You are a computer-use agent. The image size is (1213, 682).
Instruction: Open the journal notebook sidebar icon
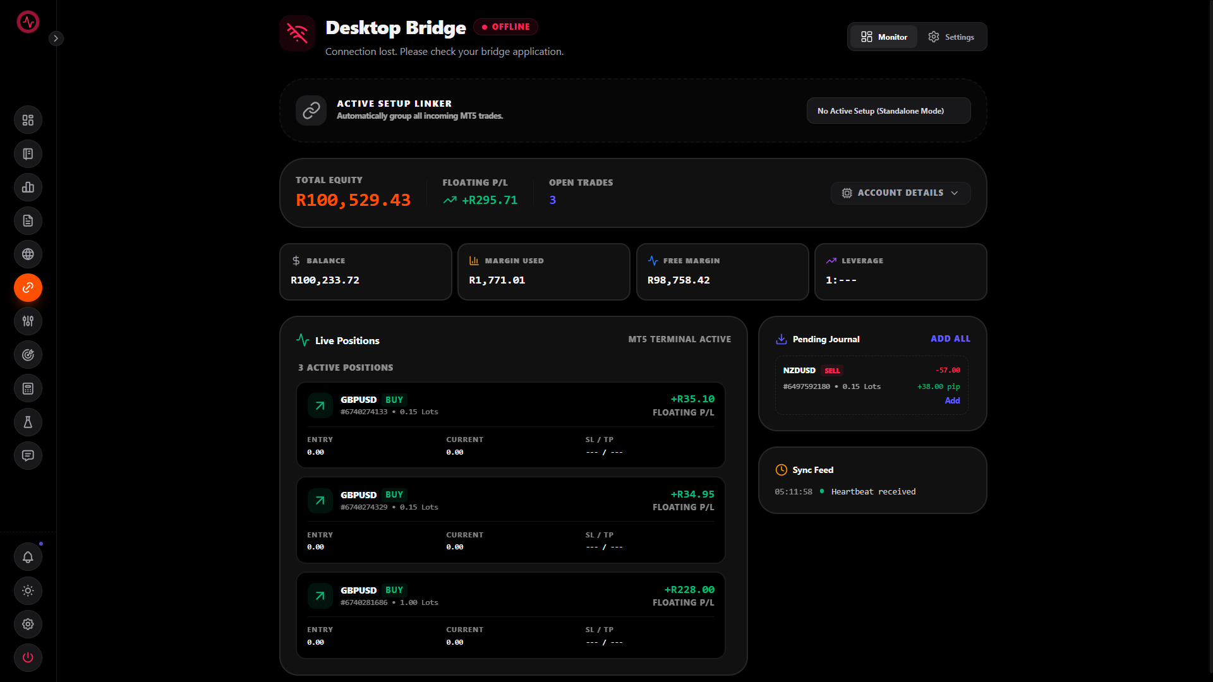click(28, 153)
